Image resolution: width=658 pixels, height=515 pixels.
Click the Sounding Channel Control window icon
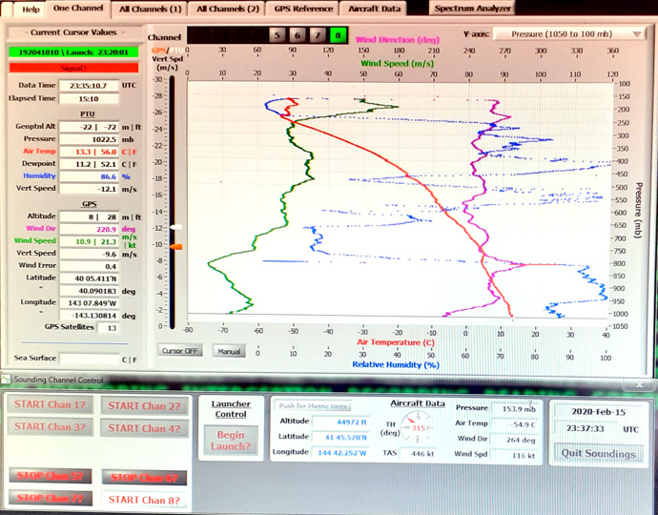(6, 380)
